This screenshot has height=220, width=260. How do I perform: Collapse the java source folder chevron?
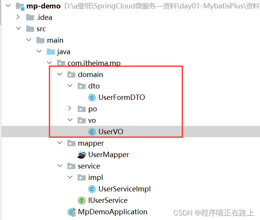[39, 51]
